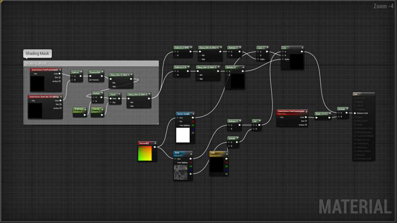Click SceneTexture:BaseColor black preview thumbnail
The height and width of the screenshot is (223, 397).
click(x=35, y=110)
